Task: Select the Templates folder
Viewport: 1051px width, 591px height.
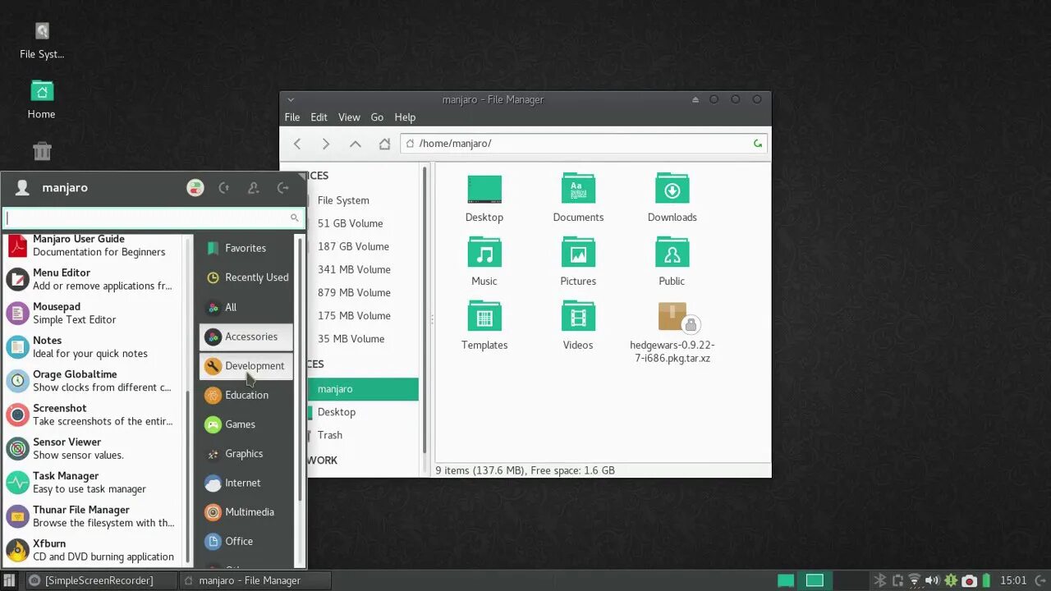Action: click(484, 326)
